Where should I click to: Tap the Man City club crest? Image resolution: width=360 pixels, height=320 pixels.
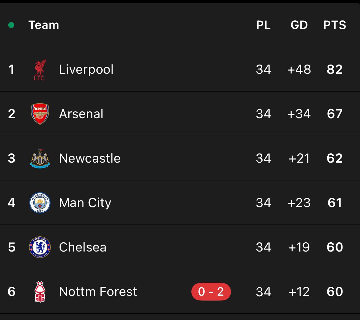click(40, 203)
